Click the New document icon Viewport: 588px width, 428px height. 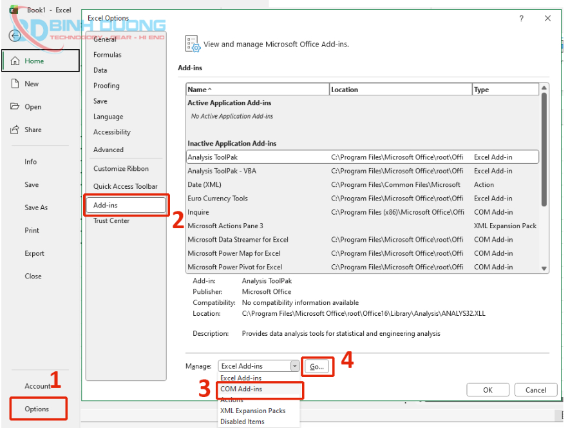[14, 84]
